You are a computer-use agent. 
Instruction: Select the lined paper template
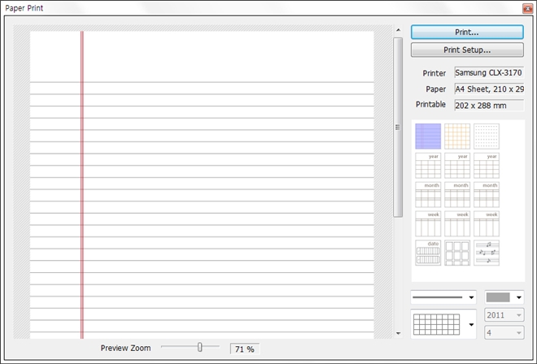pyautogui.click(x=428, y=136)
